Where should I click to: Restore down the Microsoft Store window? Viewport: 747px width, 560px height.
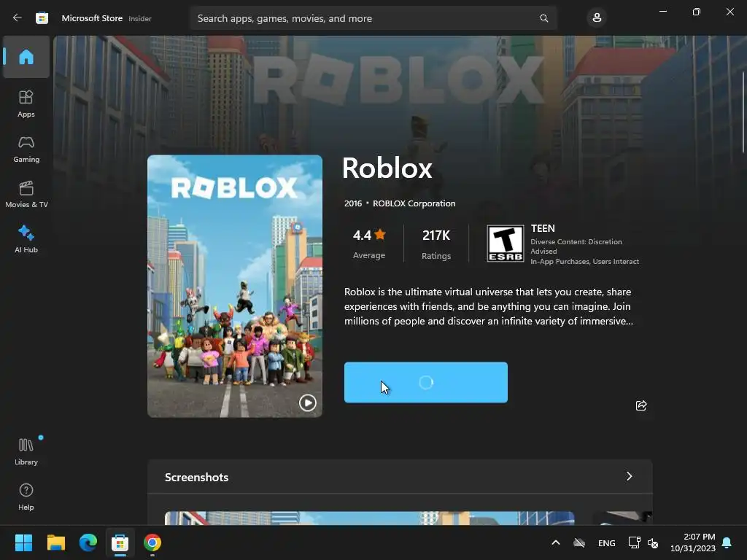697,12
